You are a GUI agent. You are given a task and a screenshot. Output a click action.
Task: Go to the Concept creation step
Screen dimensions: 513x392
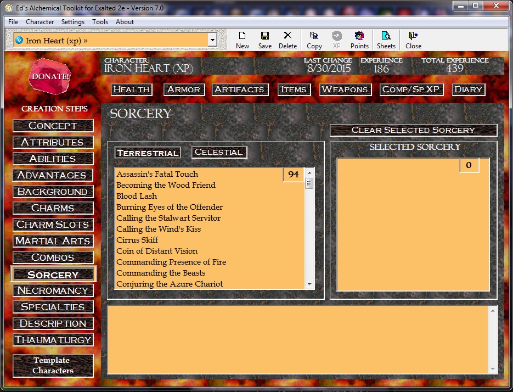pos(53,126)
